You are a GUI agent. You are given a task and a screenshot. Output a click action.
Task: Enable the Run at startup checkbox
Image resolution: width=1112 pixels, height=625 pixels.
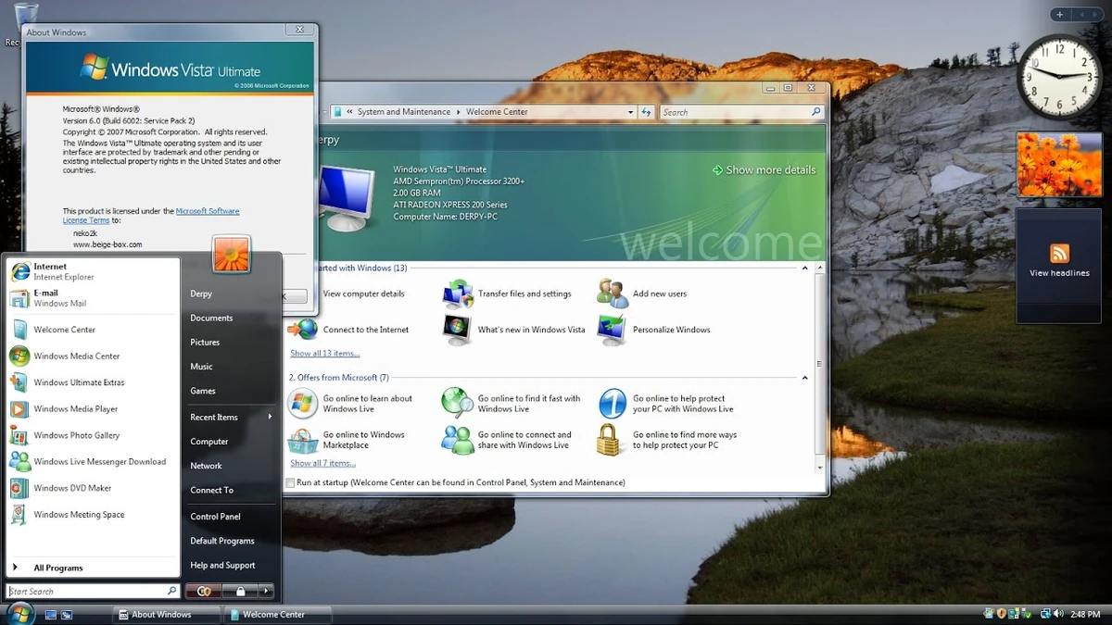(290, 482)
